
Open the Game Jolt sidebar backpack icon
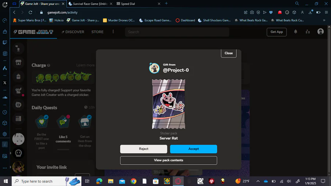click(x=18, y=76)
